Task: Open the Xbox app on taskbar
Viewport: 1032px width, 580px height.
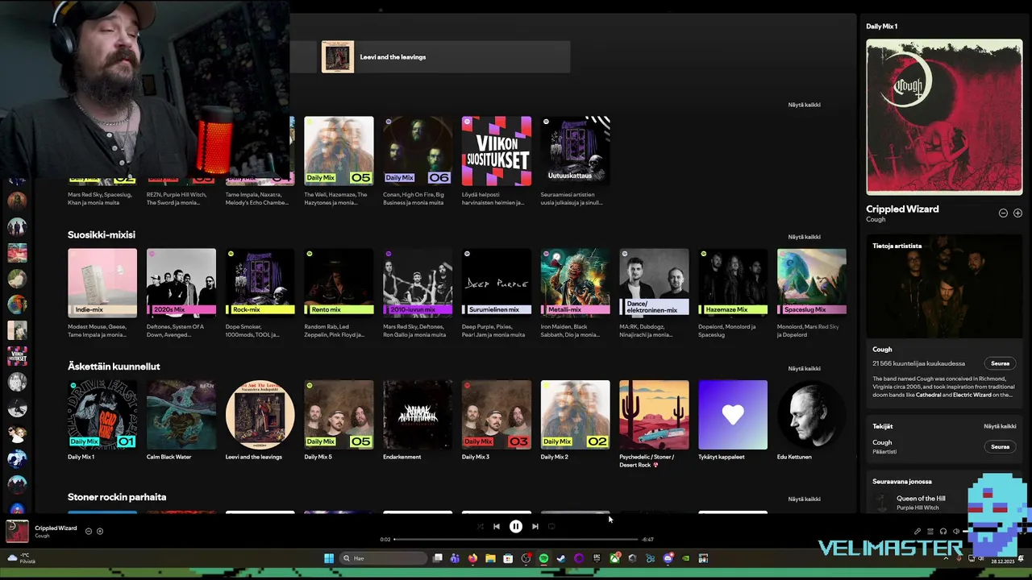Action: (614, 558)
